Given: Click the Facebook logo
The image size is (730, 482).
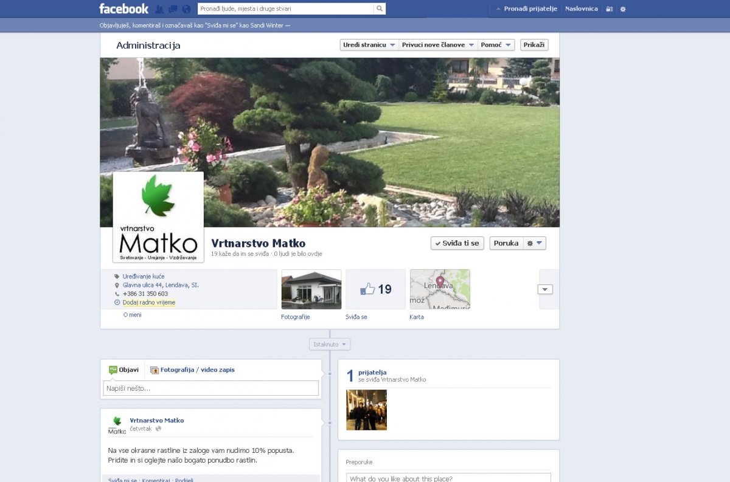Looking at the screenshot, I should 123,9.
